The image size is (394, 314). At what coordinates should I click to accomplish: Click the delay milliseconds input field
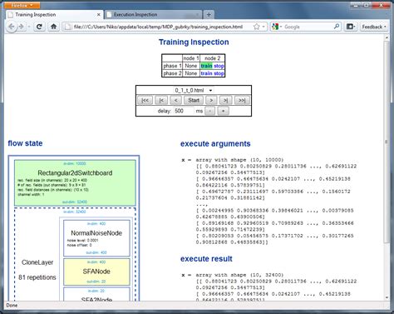[x=183, y=111]
